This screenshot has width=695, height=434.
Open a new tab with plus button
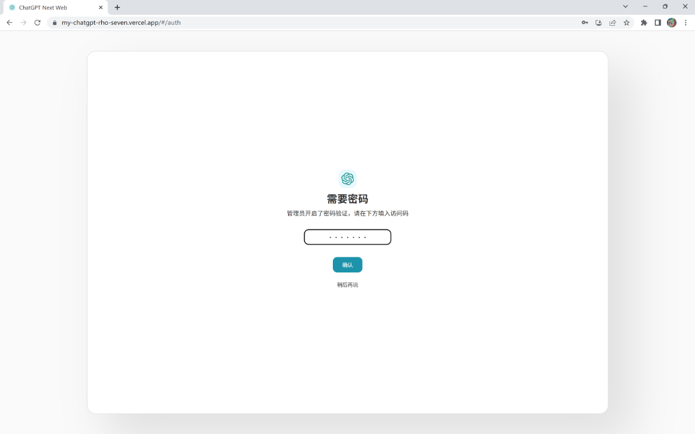[x=117, y=7]
